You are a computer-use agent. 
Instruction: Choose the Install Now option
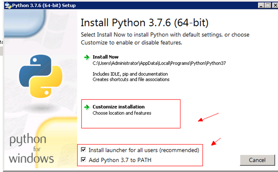tap(105, 57)
